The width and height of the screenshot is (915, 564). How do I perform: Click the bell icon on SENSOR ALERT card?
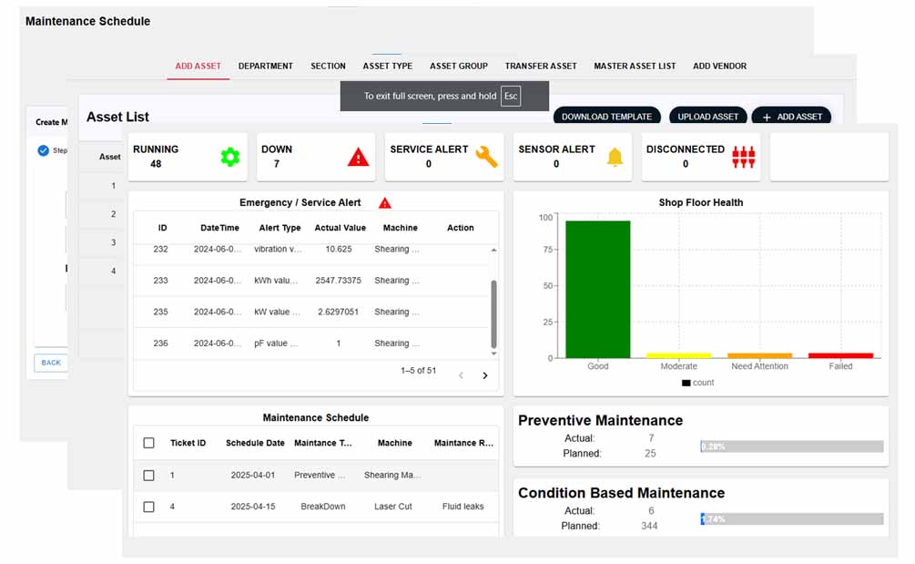(x=615, y=156)
